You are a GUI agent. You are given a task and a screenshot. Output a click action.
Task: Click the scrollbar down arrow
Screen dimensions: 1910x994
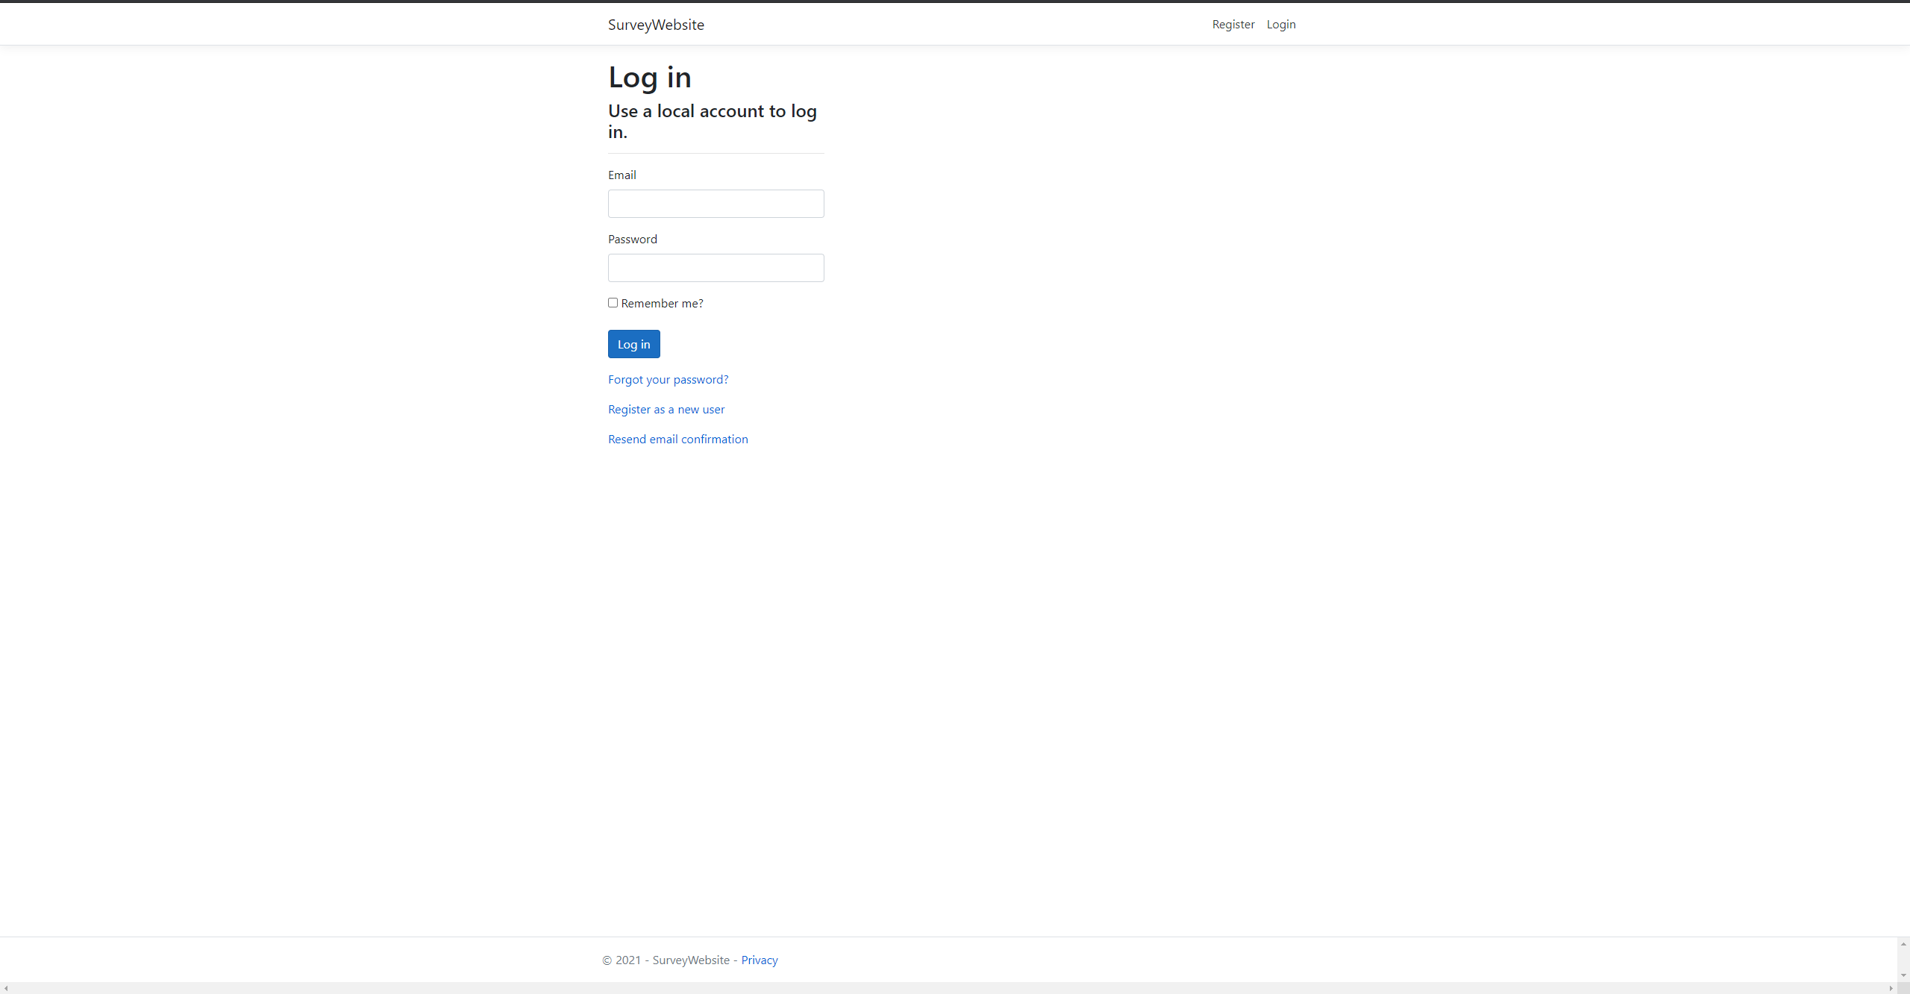pos(1903,973)
